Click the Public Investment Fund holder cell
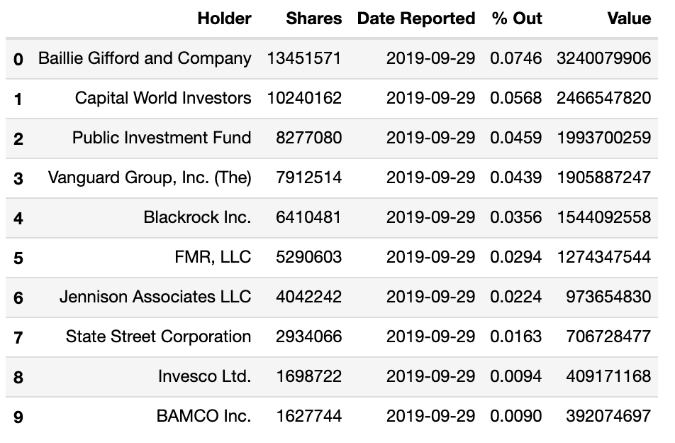 [x=162, y=138]
